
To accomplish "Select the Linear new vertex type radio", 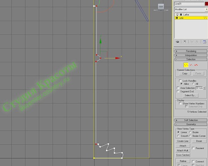I will coord(178,132).
